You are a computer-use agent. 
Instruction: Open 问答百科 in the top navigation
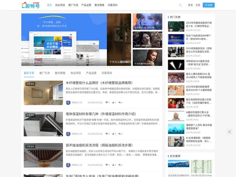(112, 5)
